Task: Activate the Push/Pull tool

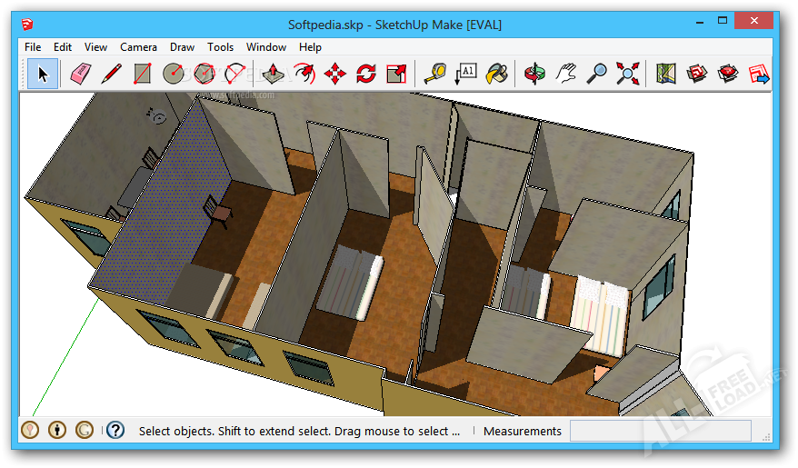Action: (x=274, y=73)
